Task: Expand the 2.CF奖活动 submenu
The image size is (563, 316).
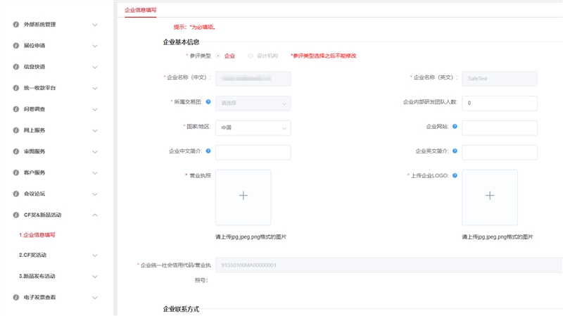Action: pyautogui.click(x=95, y=255)
